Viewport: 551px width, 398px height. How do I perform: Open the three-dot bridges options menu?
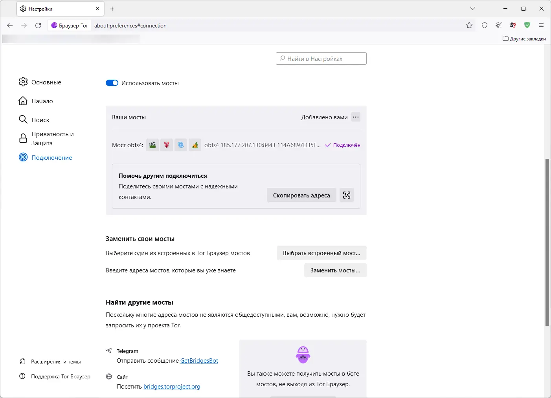pos(356,117)
